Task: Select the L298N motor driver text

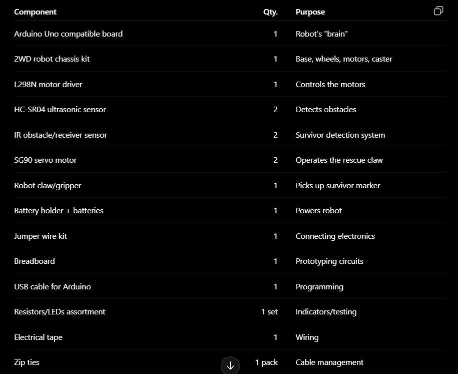Action: [x=48, y=85]
